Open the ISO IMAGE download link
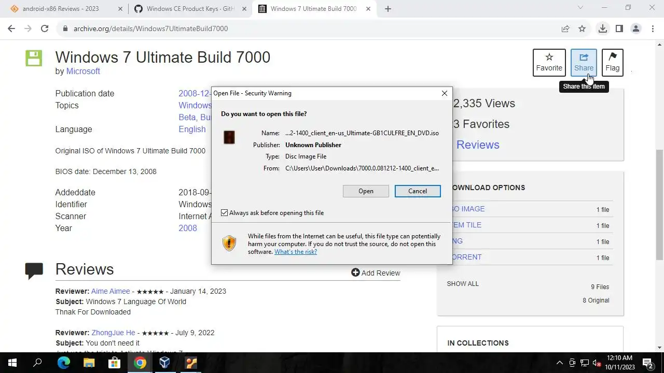 [468, 209]
